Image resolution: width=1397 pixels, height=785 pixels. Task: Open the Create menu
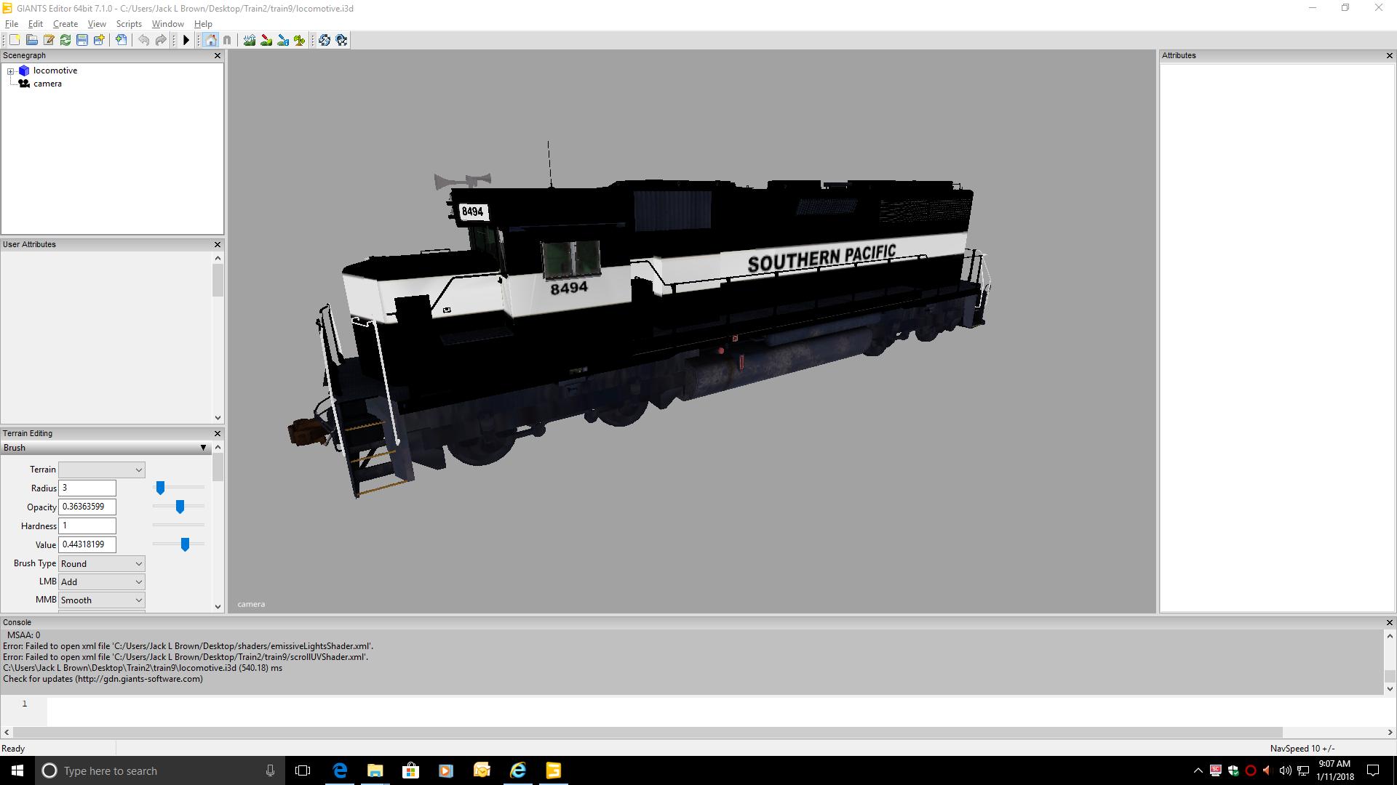point(65,24)
